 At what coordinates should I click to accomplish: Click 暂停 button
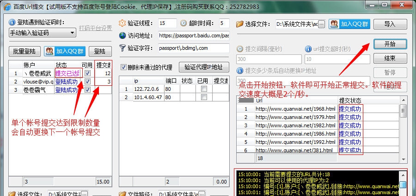[x=390, y=72]
